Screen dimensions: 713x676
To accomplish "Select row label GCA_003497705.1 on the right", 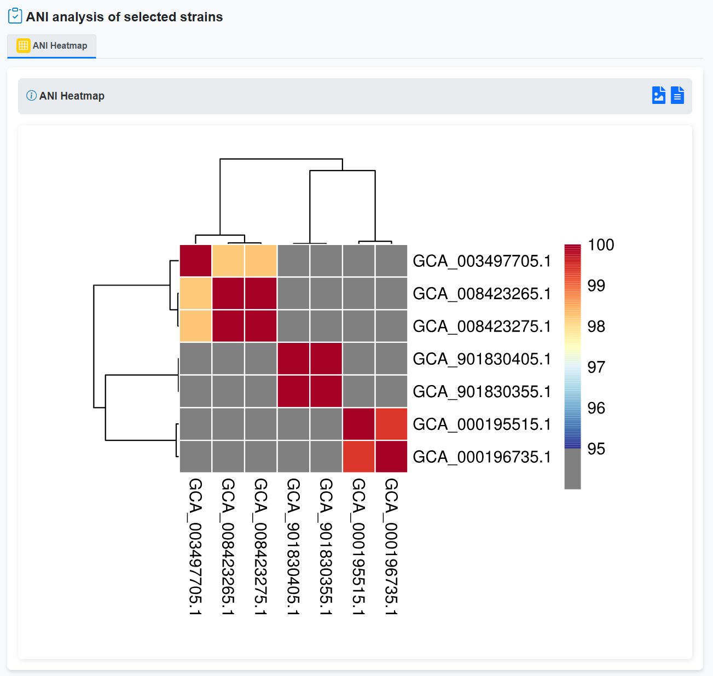I will tap(482, 261).
